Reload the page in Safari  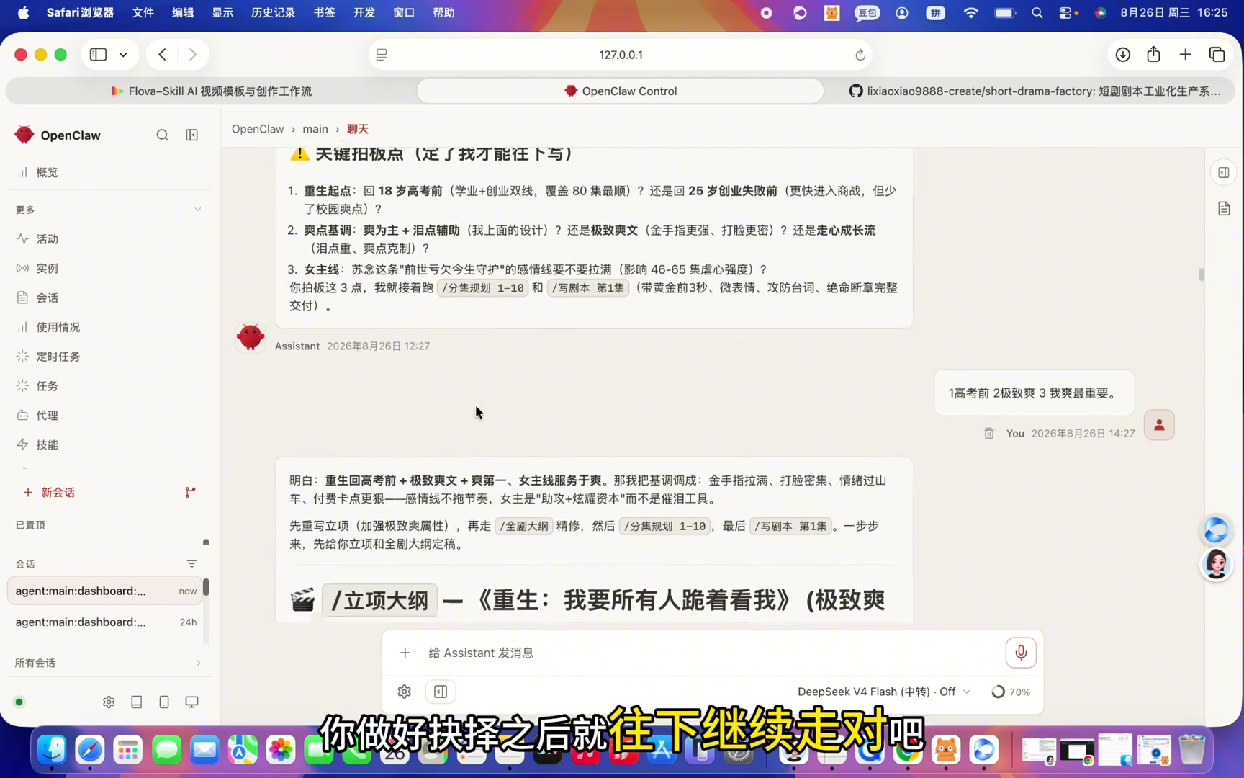[860, 55]
